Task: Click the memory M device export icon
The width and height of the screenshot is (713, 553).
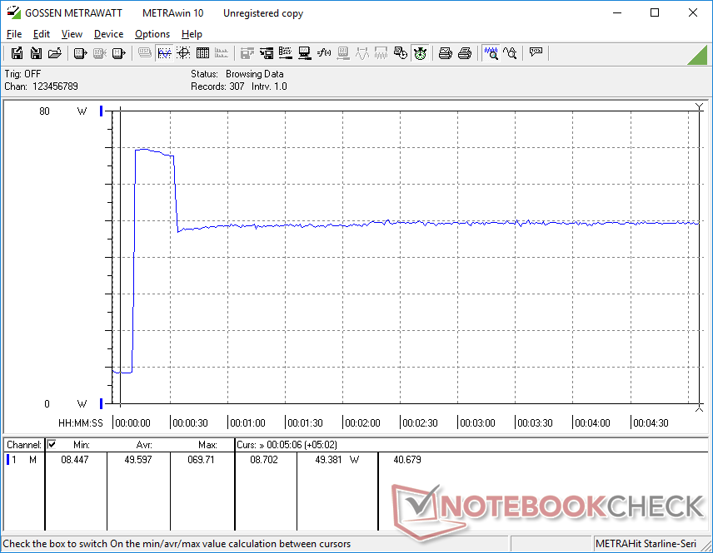Action: [x=118, y=53]
